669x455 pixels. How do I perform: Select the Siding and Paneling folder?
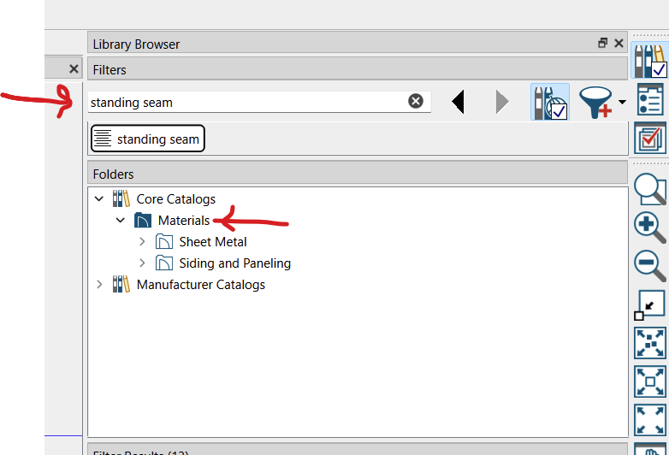click(234, 263)
